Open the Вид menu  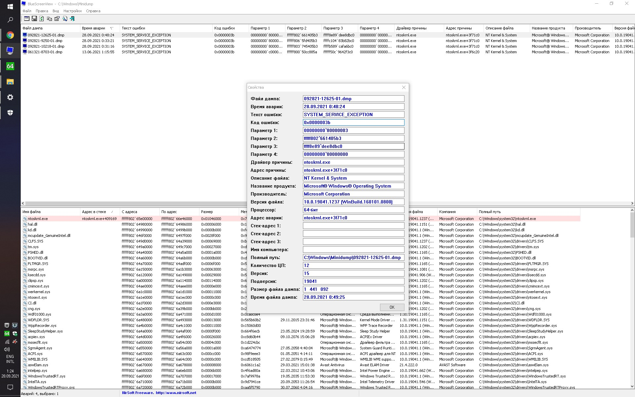coord(56,11)
